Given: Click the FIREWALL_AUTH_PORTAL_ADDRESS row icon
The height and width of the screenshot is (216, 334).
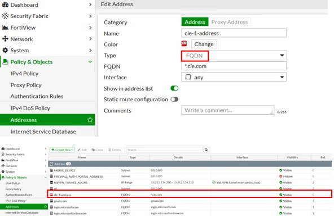Looking at the screenshot, I should tap(51, 176).
